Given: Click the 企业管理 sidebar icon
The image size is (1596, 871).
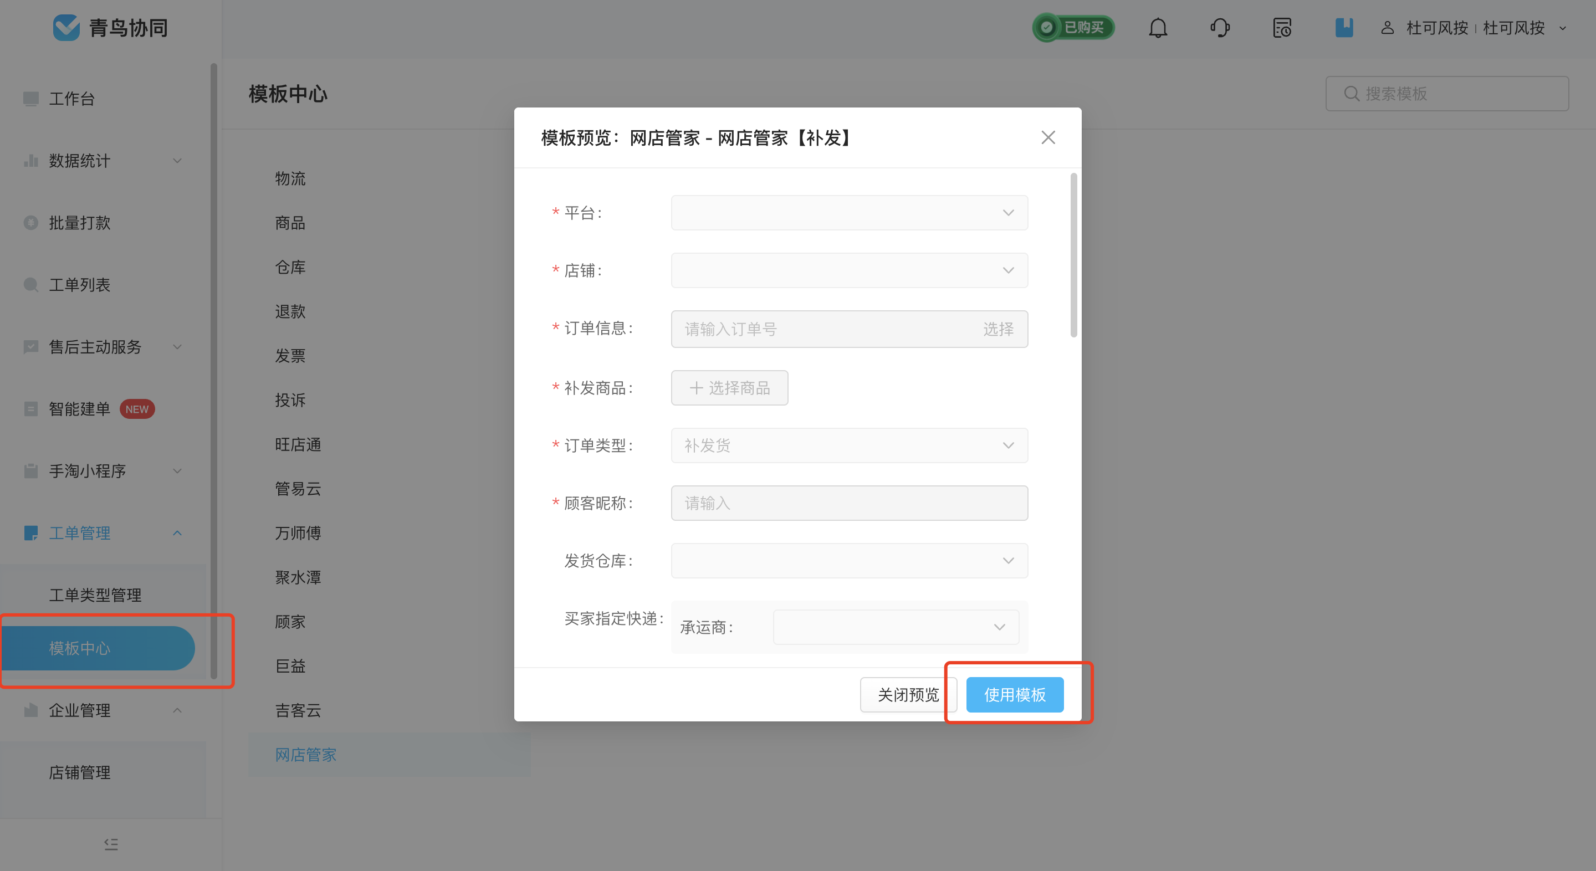Looking at the screenshot, I should click(31, 710).
